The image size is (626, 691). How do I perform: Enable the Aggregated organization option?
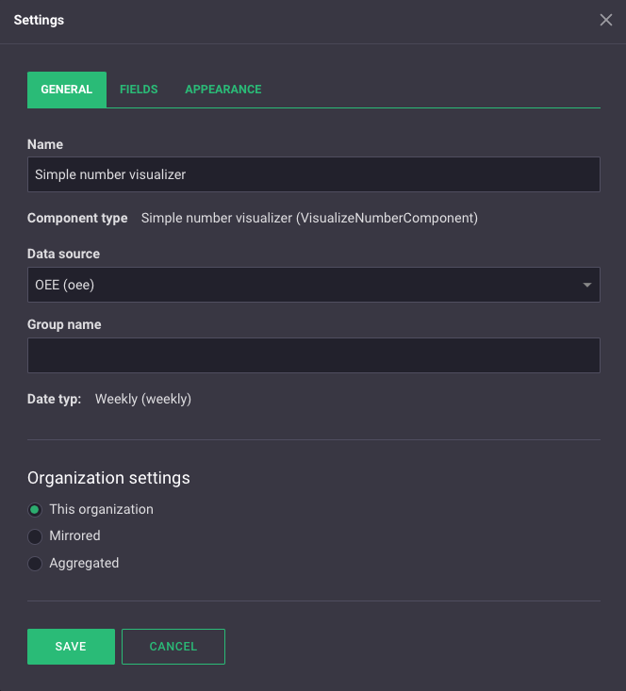[35, 564]
